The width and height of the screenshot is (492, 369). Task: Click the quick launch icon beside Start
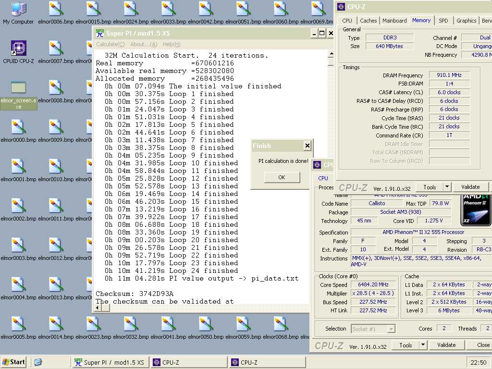38,362
